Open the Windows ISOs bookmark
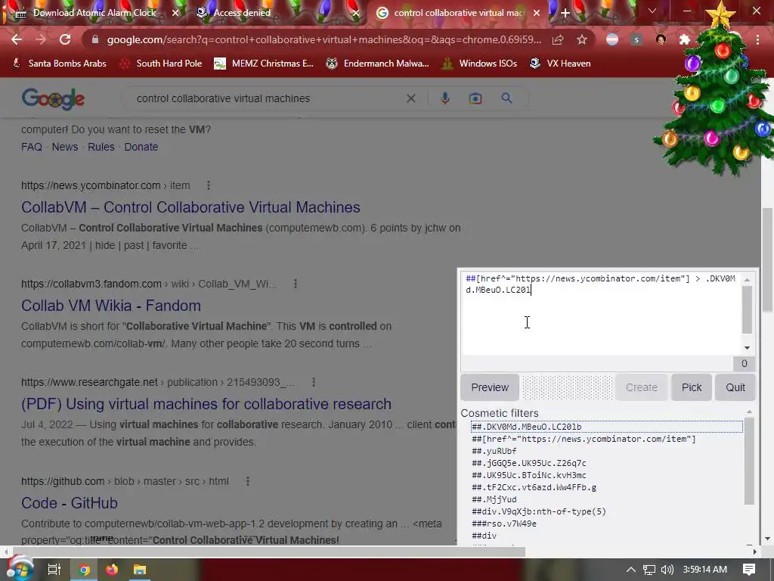 click(x=480, y=64)
